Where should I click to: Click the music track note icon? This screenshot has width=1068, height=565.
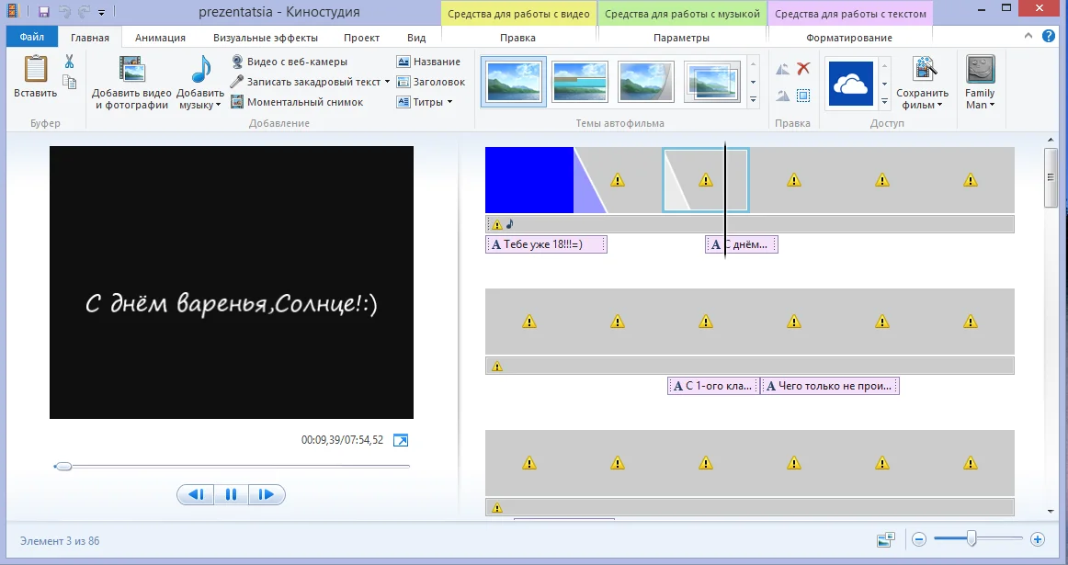point(509,224)
